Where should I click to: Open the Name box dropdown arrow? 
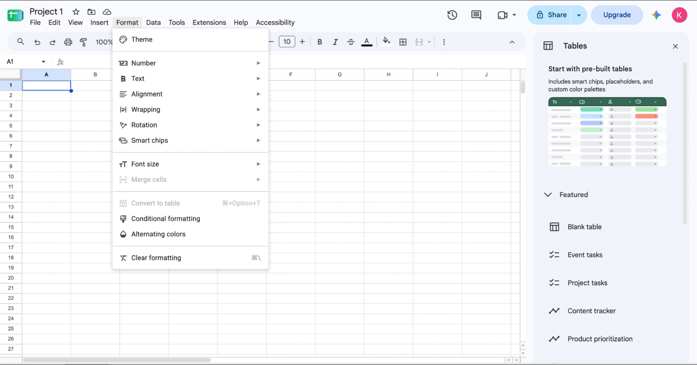pyautogui.click(x=44, y=62)
